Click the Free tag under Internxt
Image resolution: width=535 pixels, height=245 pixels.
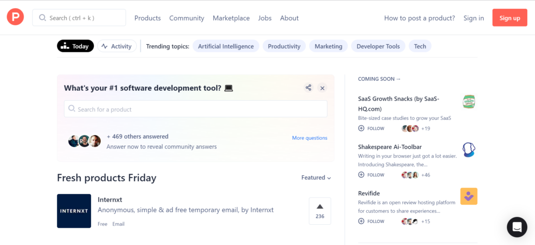tap(102, 224)
